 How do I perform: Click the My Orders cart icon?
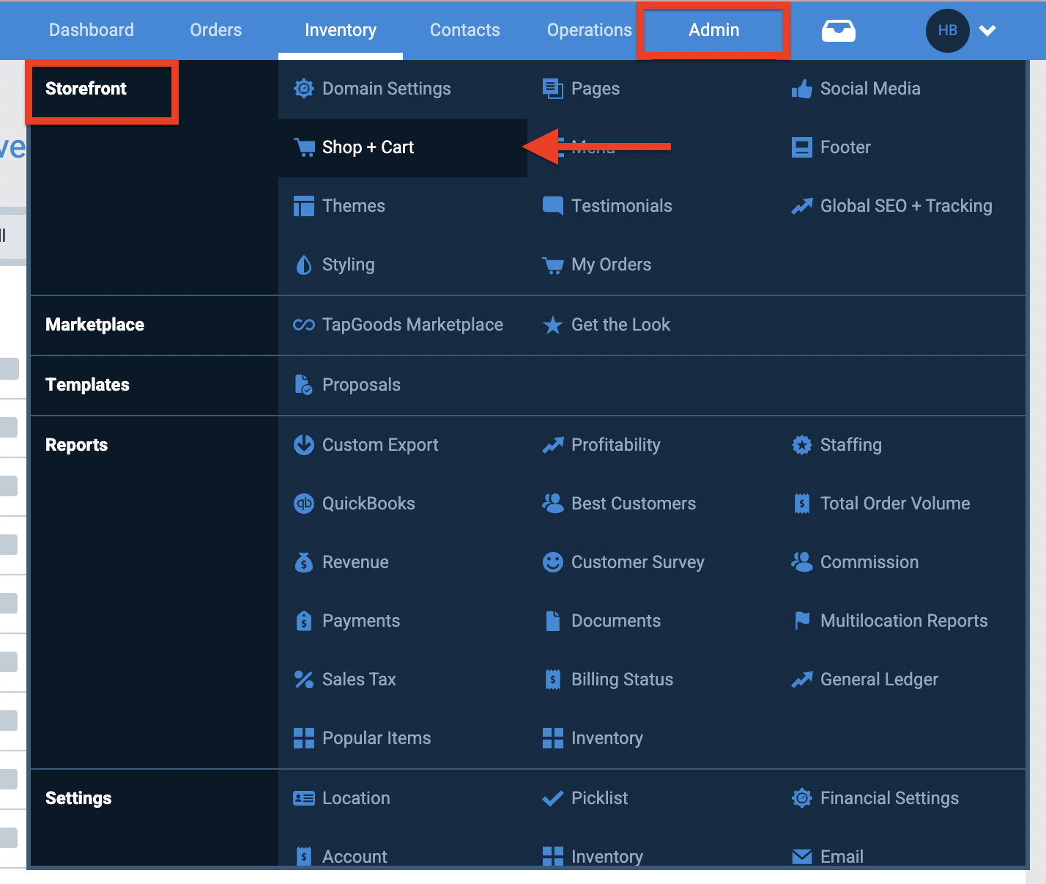click(x=553, y=265)
